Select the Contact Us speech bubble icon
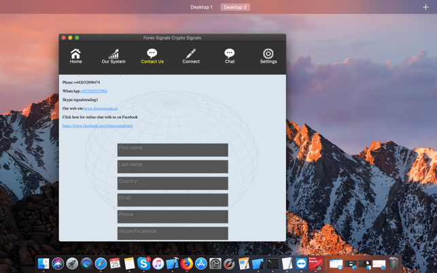This screenshot has height=273, width=437. [x=152, y=53]
